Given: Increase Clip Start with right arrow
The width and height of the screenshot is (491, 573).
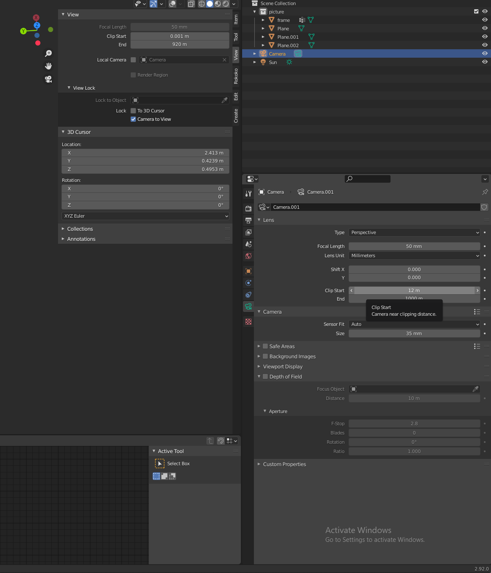Looking at the screenshot, I should click(x=477, y=290).
